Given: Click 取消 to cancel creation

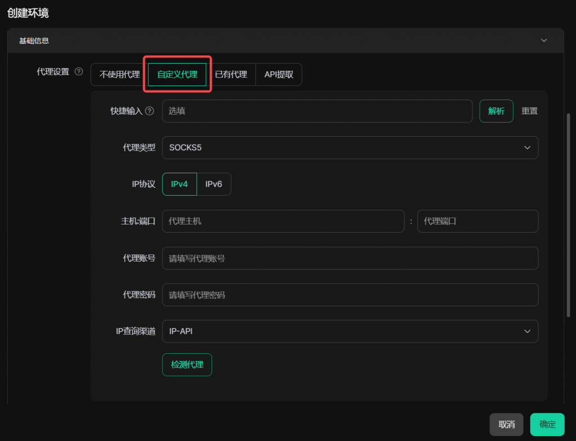Looking at the screenshot, I should 506,425.
